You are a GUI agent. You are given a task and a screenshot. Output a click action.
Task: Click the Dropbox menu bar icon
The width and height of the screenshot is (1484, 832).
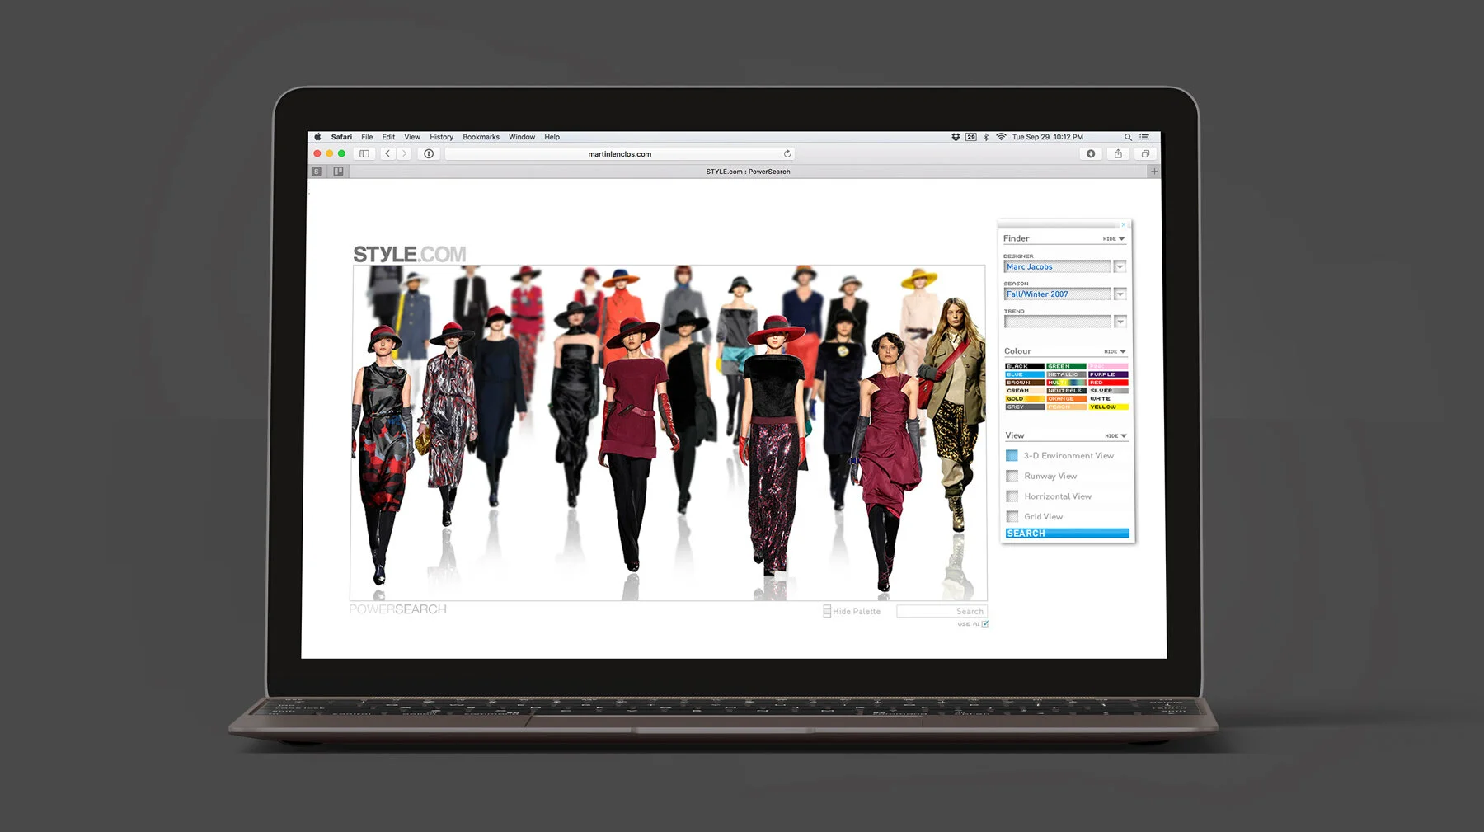click(956, 137)
